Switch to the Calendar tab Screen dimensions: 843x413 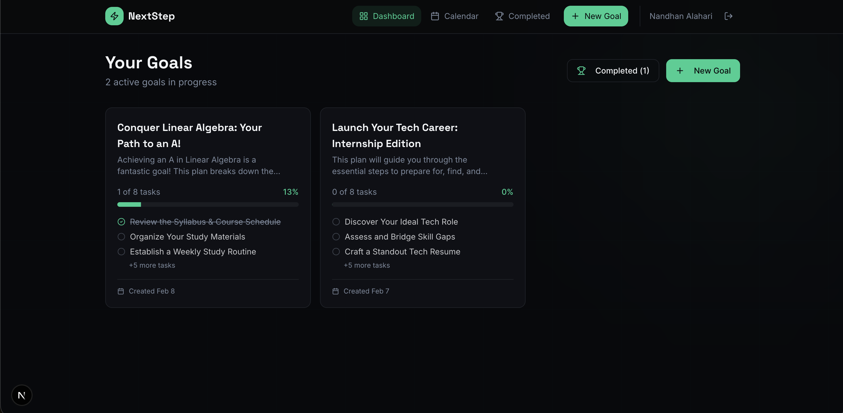tap(455, 16)
